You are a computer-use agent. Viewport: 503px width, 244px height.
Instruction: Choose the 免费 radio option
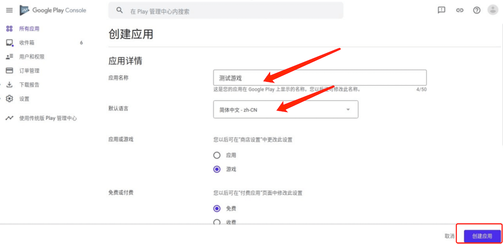[217, 208]
